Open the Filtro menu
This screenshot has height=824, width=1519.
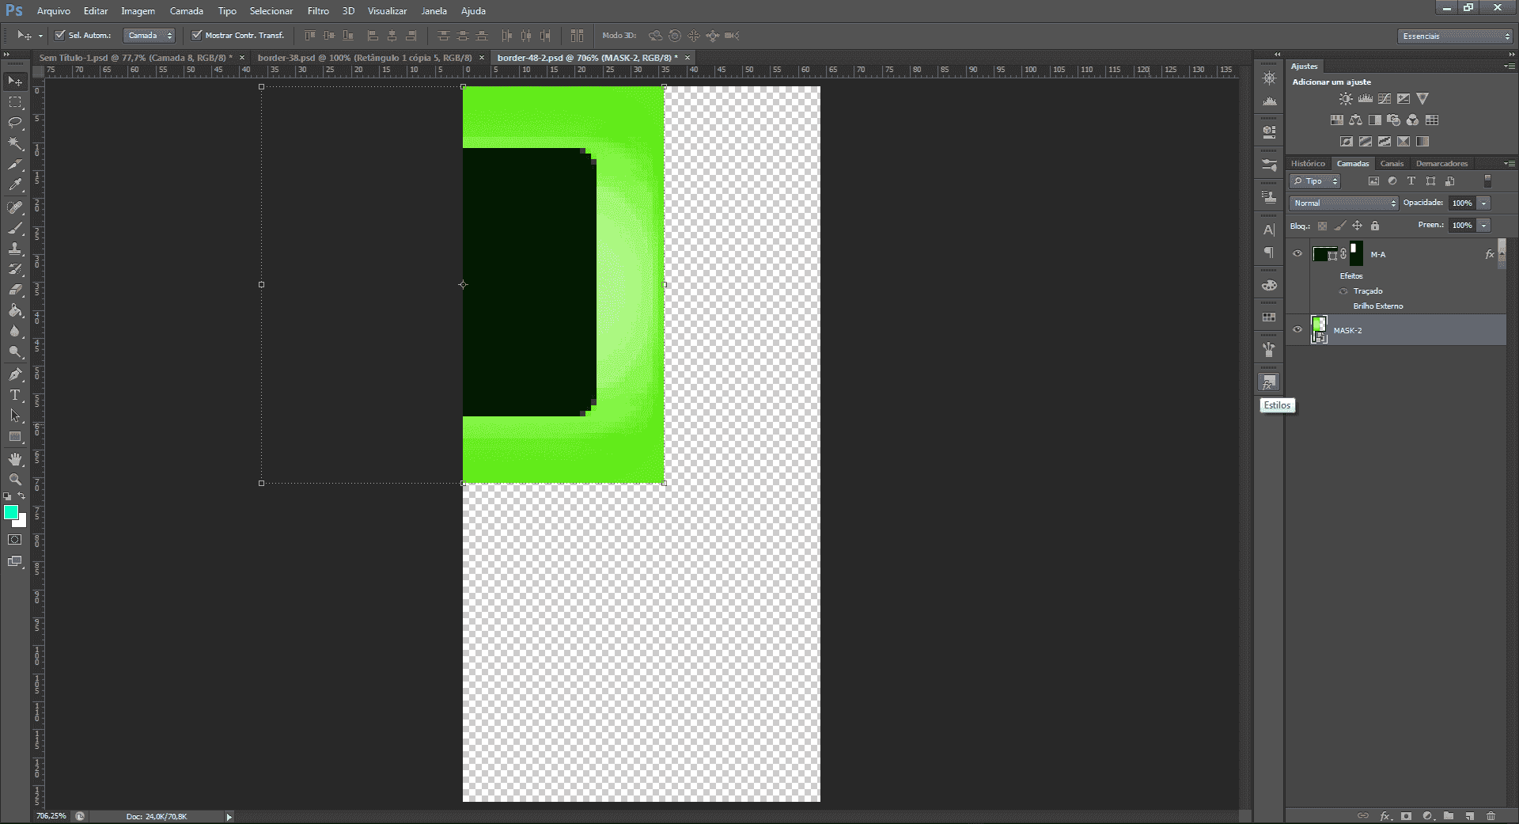click(x=318, y=11)
